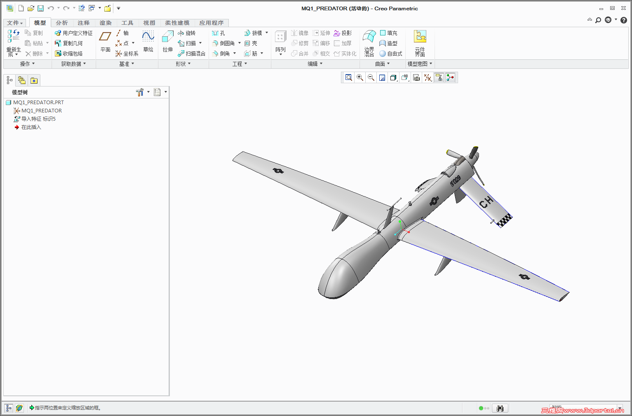The height and width of the screenshot is (416, 632).
Task: Show the folder browser navigator tab
Action: tap(22, 80)
